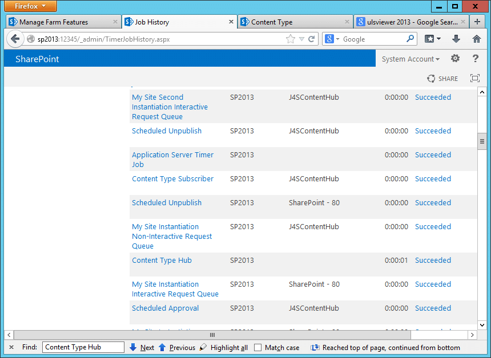The height and width of the screenshot is (358, 491).
Task: Open a new tab with plus button
Action: point(477,22)
